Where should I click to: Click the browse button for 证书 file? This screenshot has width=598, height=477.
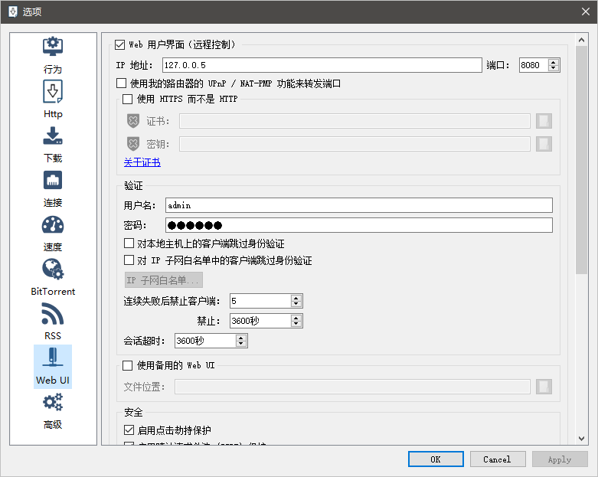[544, 121]
